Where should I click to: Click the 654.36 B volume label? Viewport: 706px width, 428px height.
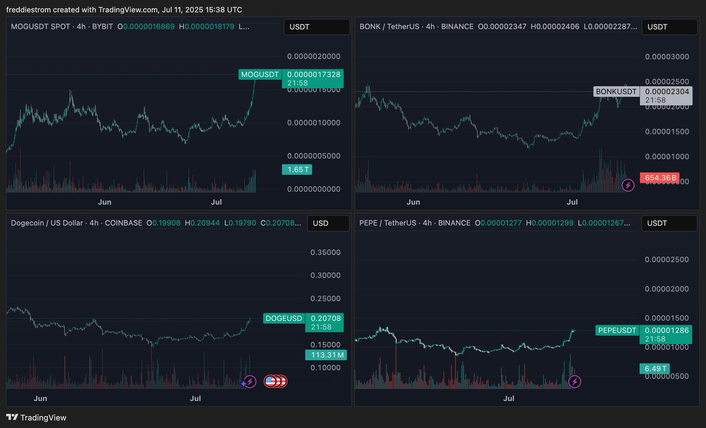point(660,178)
